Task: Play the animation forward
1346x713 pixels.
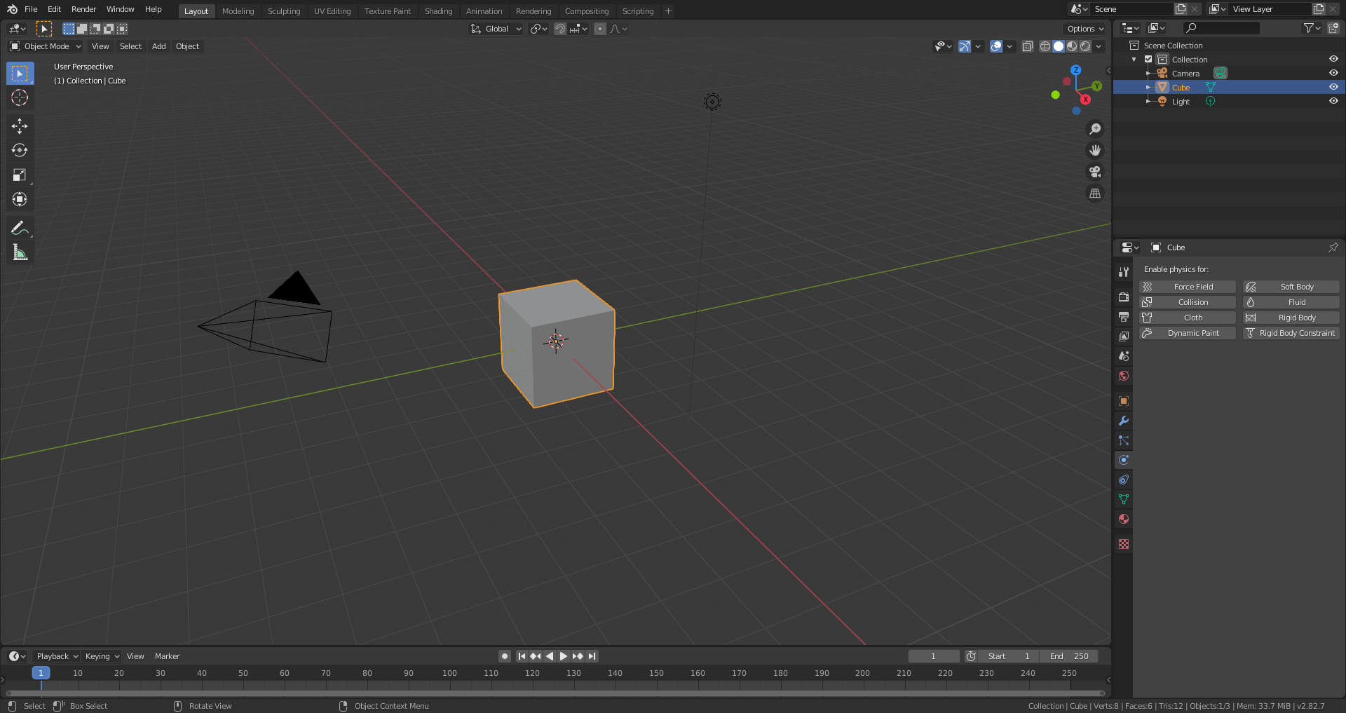Action: [x=564, y=656]
